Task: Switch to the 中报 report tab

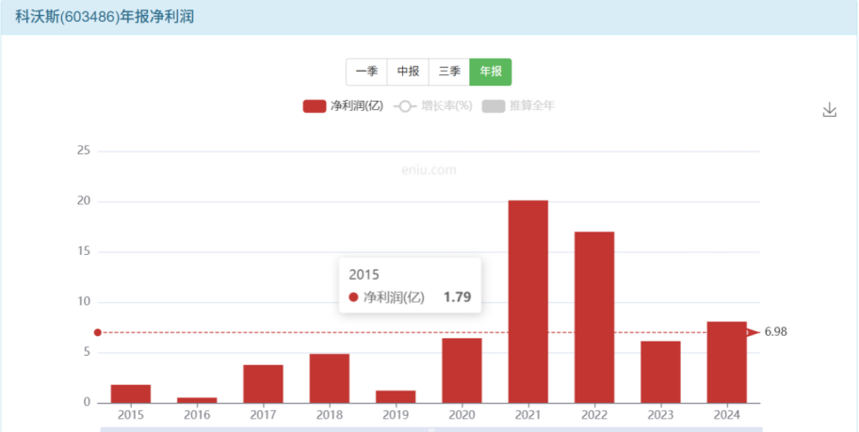Action: click(408, 72)
